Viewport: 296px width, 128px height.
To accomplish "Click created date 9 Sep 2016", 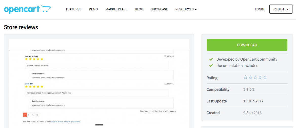I will pos(252,113).
